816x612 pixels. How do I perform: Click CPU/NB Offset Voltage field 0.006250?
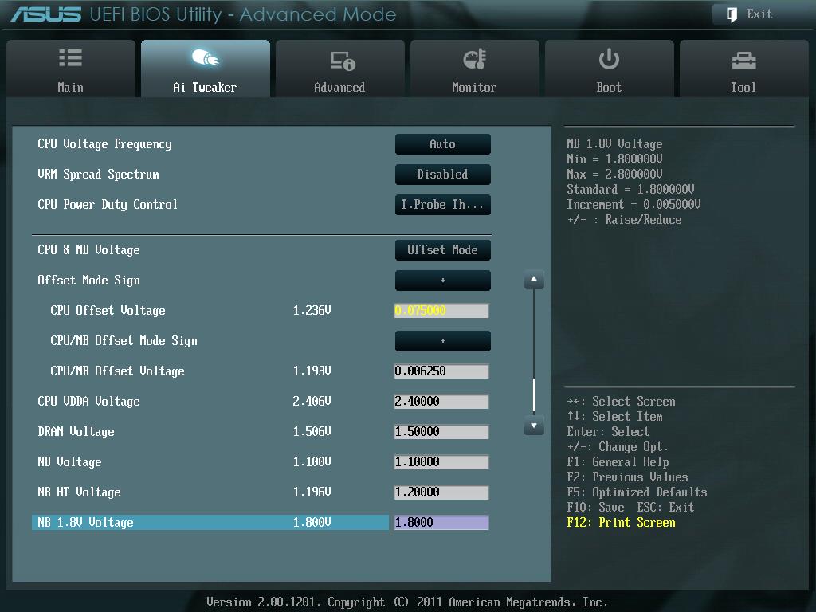pyautogui.click(x=441, y=371)
